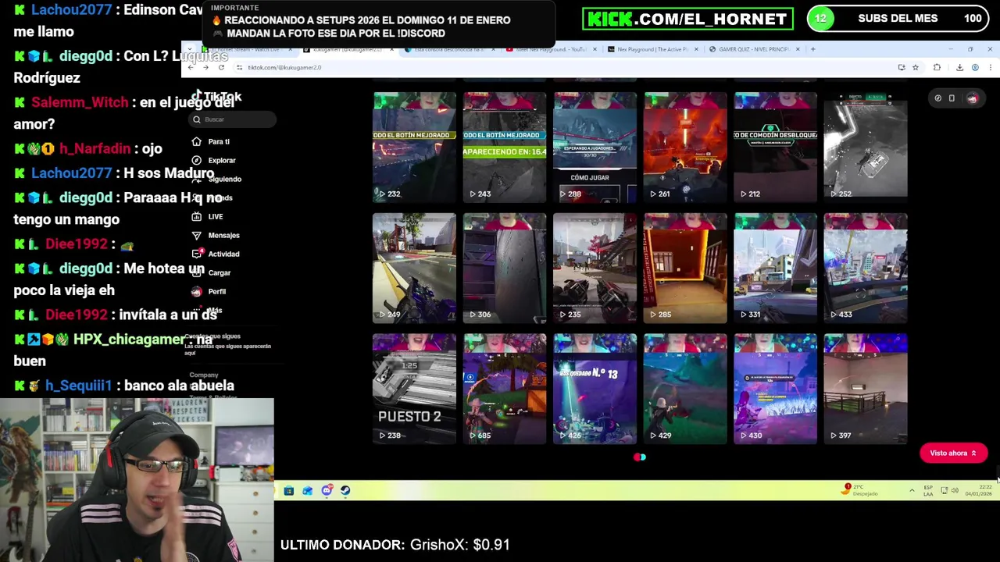Open the video thumbnail with 397 views
The image size is (1000, 562).
pyautogui.click(x=866, y=388)
